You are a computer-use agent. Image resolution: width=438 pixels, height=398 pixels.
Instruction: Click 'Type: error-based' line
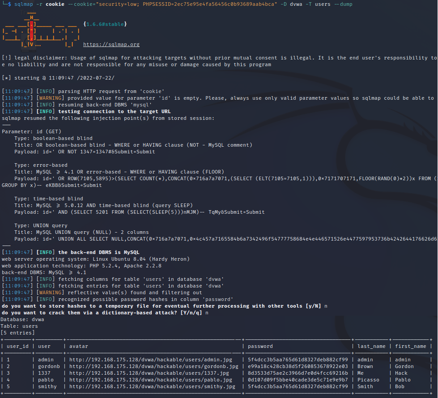point(41,165)
